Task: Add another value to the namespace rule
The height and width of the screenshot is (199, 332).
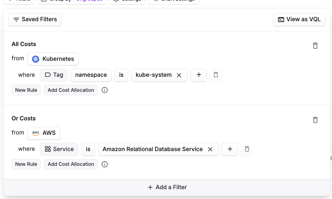Action: pyautogui.click(x=199, y=75)
